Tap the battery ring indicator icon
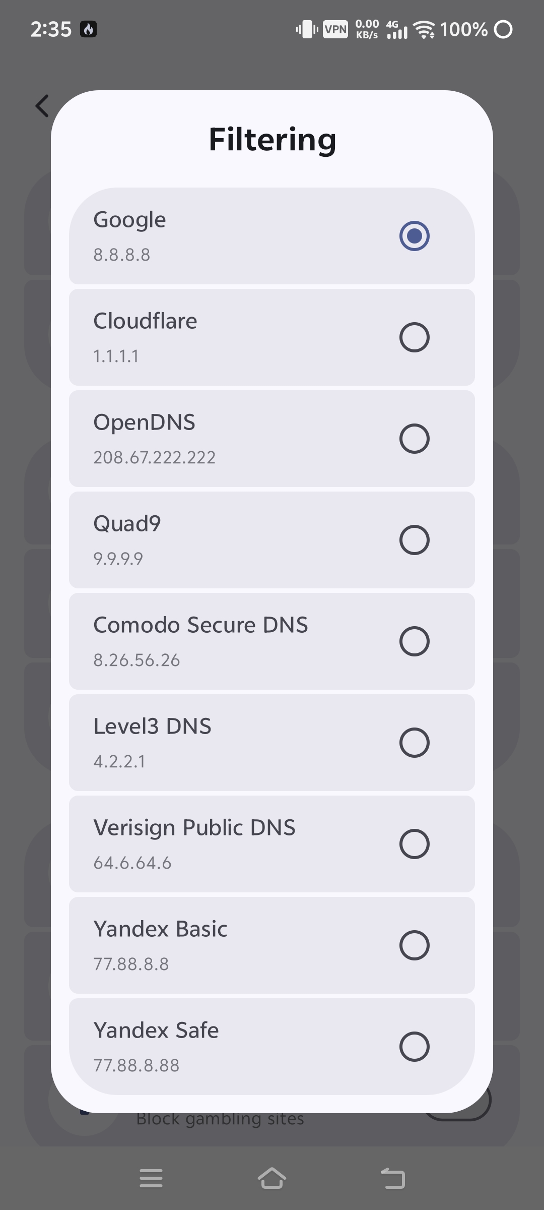This screenshot has width=544, height=1210. click(x=503, y=29)
